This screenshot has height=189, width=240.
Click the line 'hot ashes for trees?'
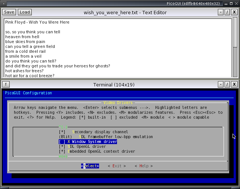coord(25,71)
